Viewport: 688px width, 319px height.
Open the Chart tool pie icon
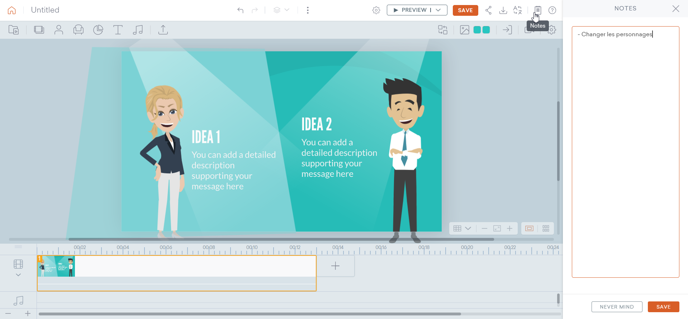pos(98,30)
